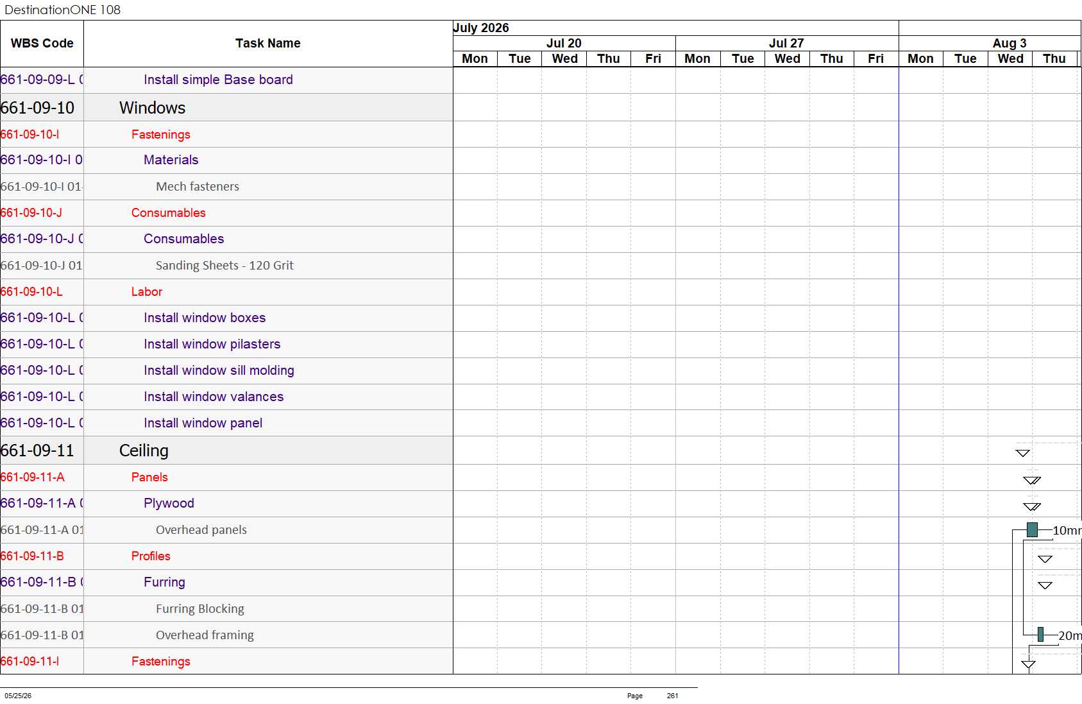Click the 20m label beside Overhead framing bar
The image size is (1082, 704).
pos(1070,635)
